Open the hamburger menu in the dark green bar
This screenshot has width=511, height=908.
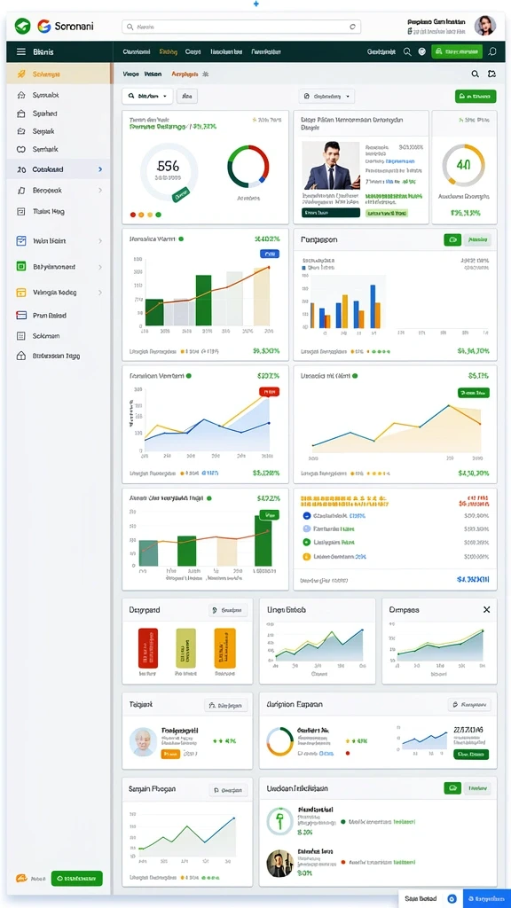[x=21, y=52]
